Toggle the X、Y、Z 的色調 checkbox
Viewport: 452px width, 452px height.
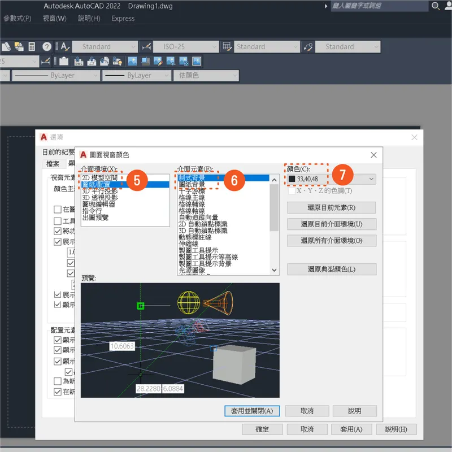tap(292, 190)
